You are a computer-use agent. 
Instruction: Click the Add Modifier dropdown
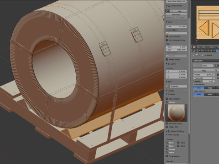coord(206,61)
